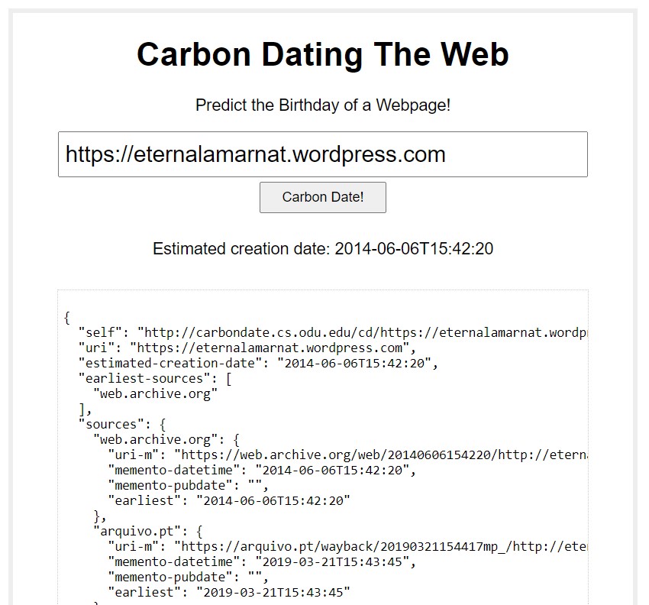Click the arquivo.pt "earliest" value line

click(229, 593)
